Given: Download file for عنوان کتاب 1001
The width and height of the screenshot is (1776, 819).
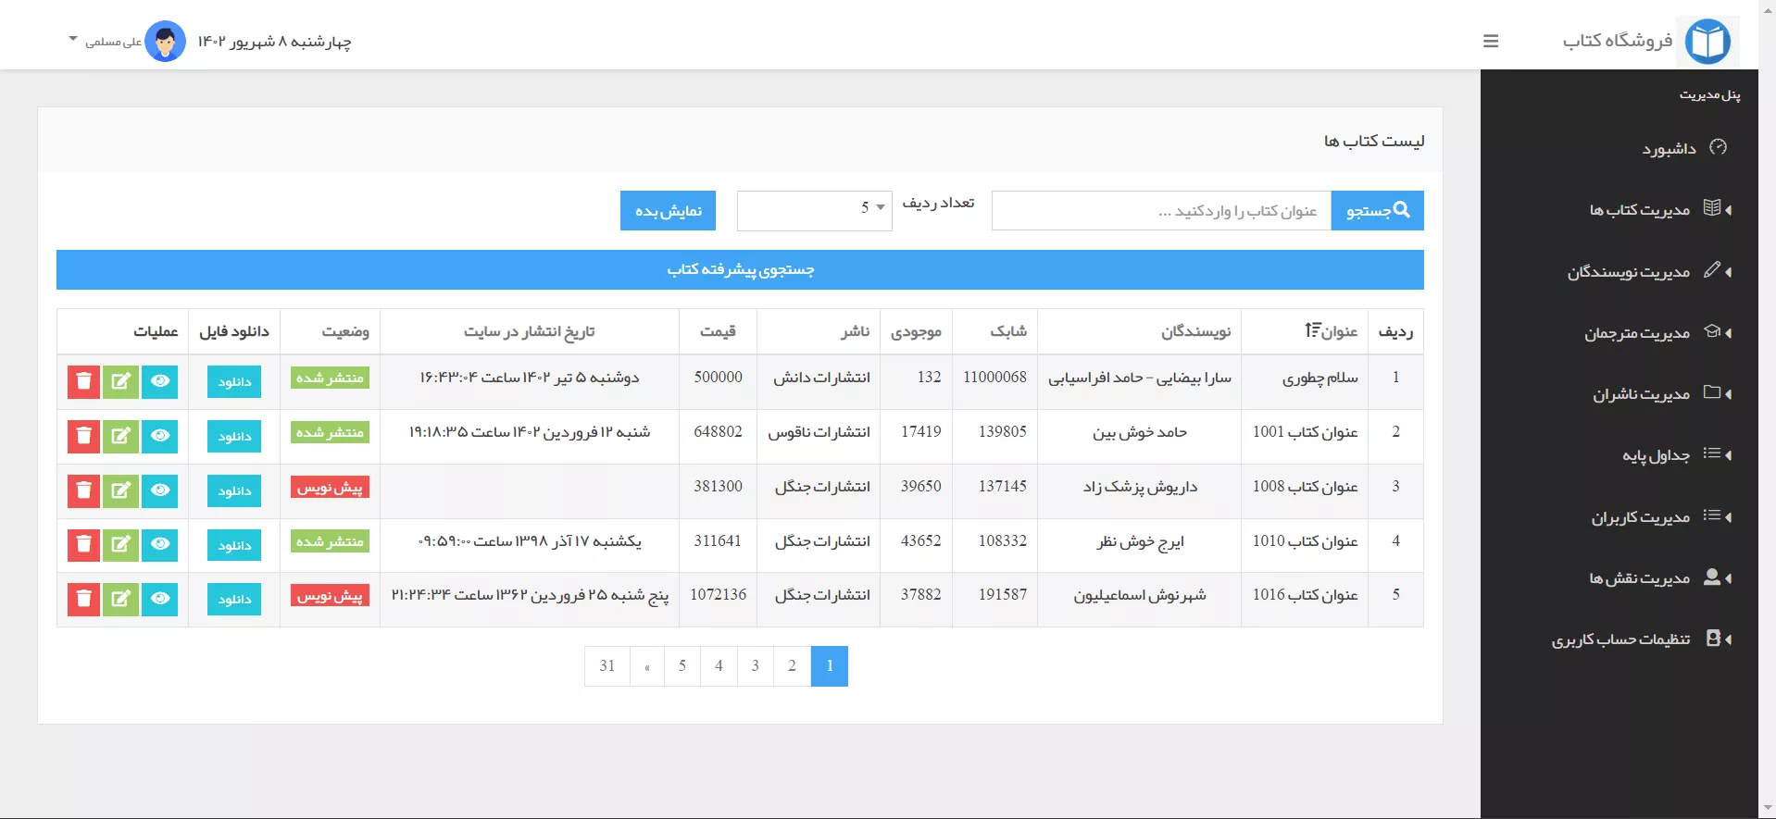Looking at the screenshot, I should (x=234, y=437).
